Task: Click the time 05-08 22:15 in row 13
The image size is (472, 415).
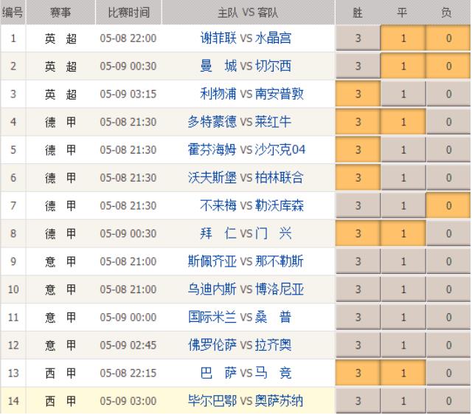Action: (x=128, y=373)
